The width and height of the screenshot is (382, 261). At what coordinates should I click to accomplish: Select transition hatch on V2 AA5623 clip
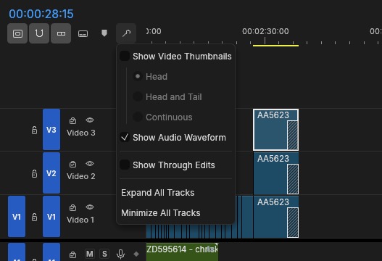pyautogui.click(x=292, y=179)
